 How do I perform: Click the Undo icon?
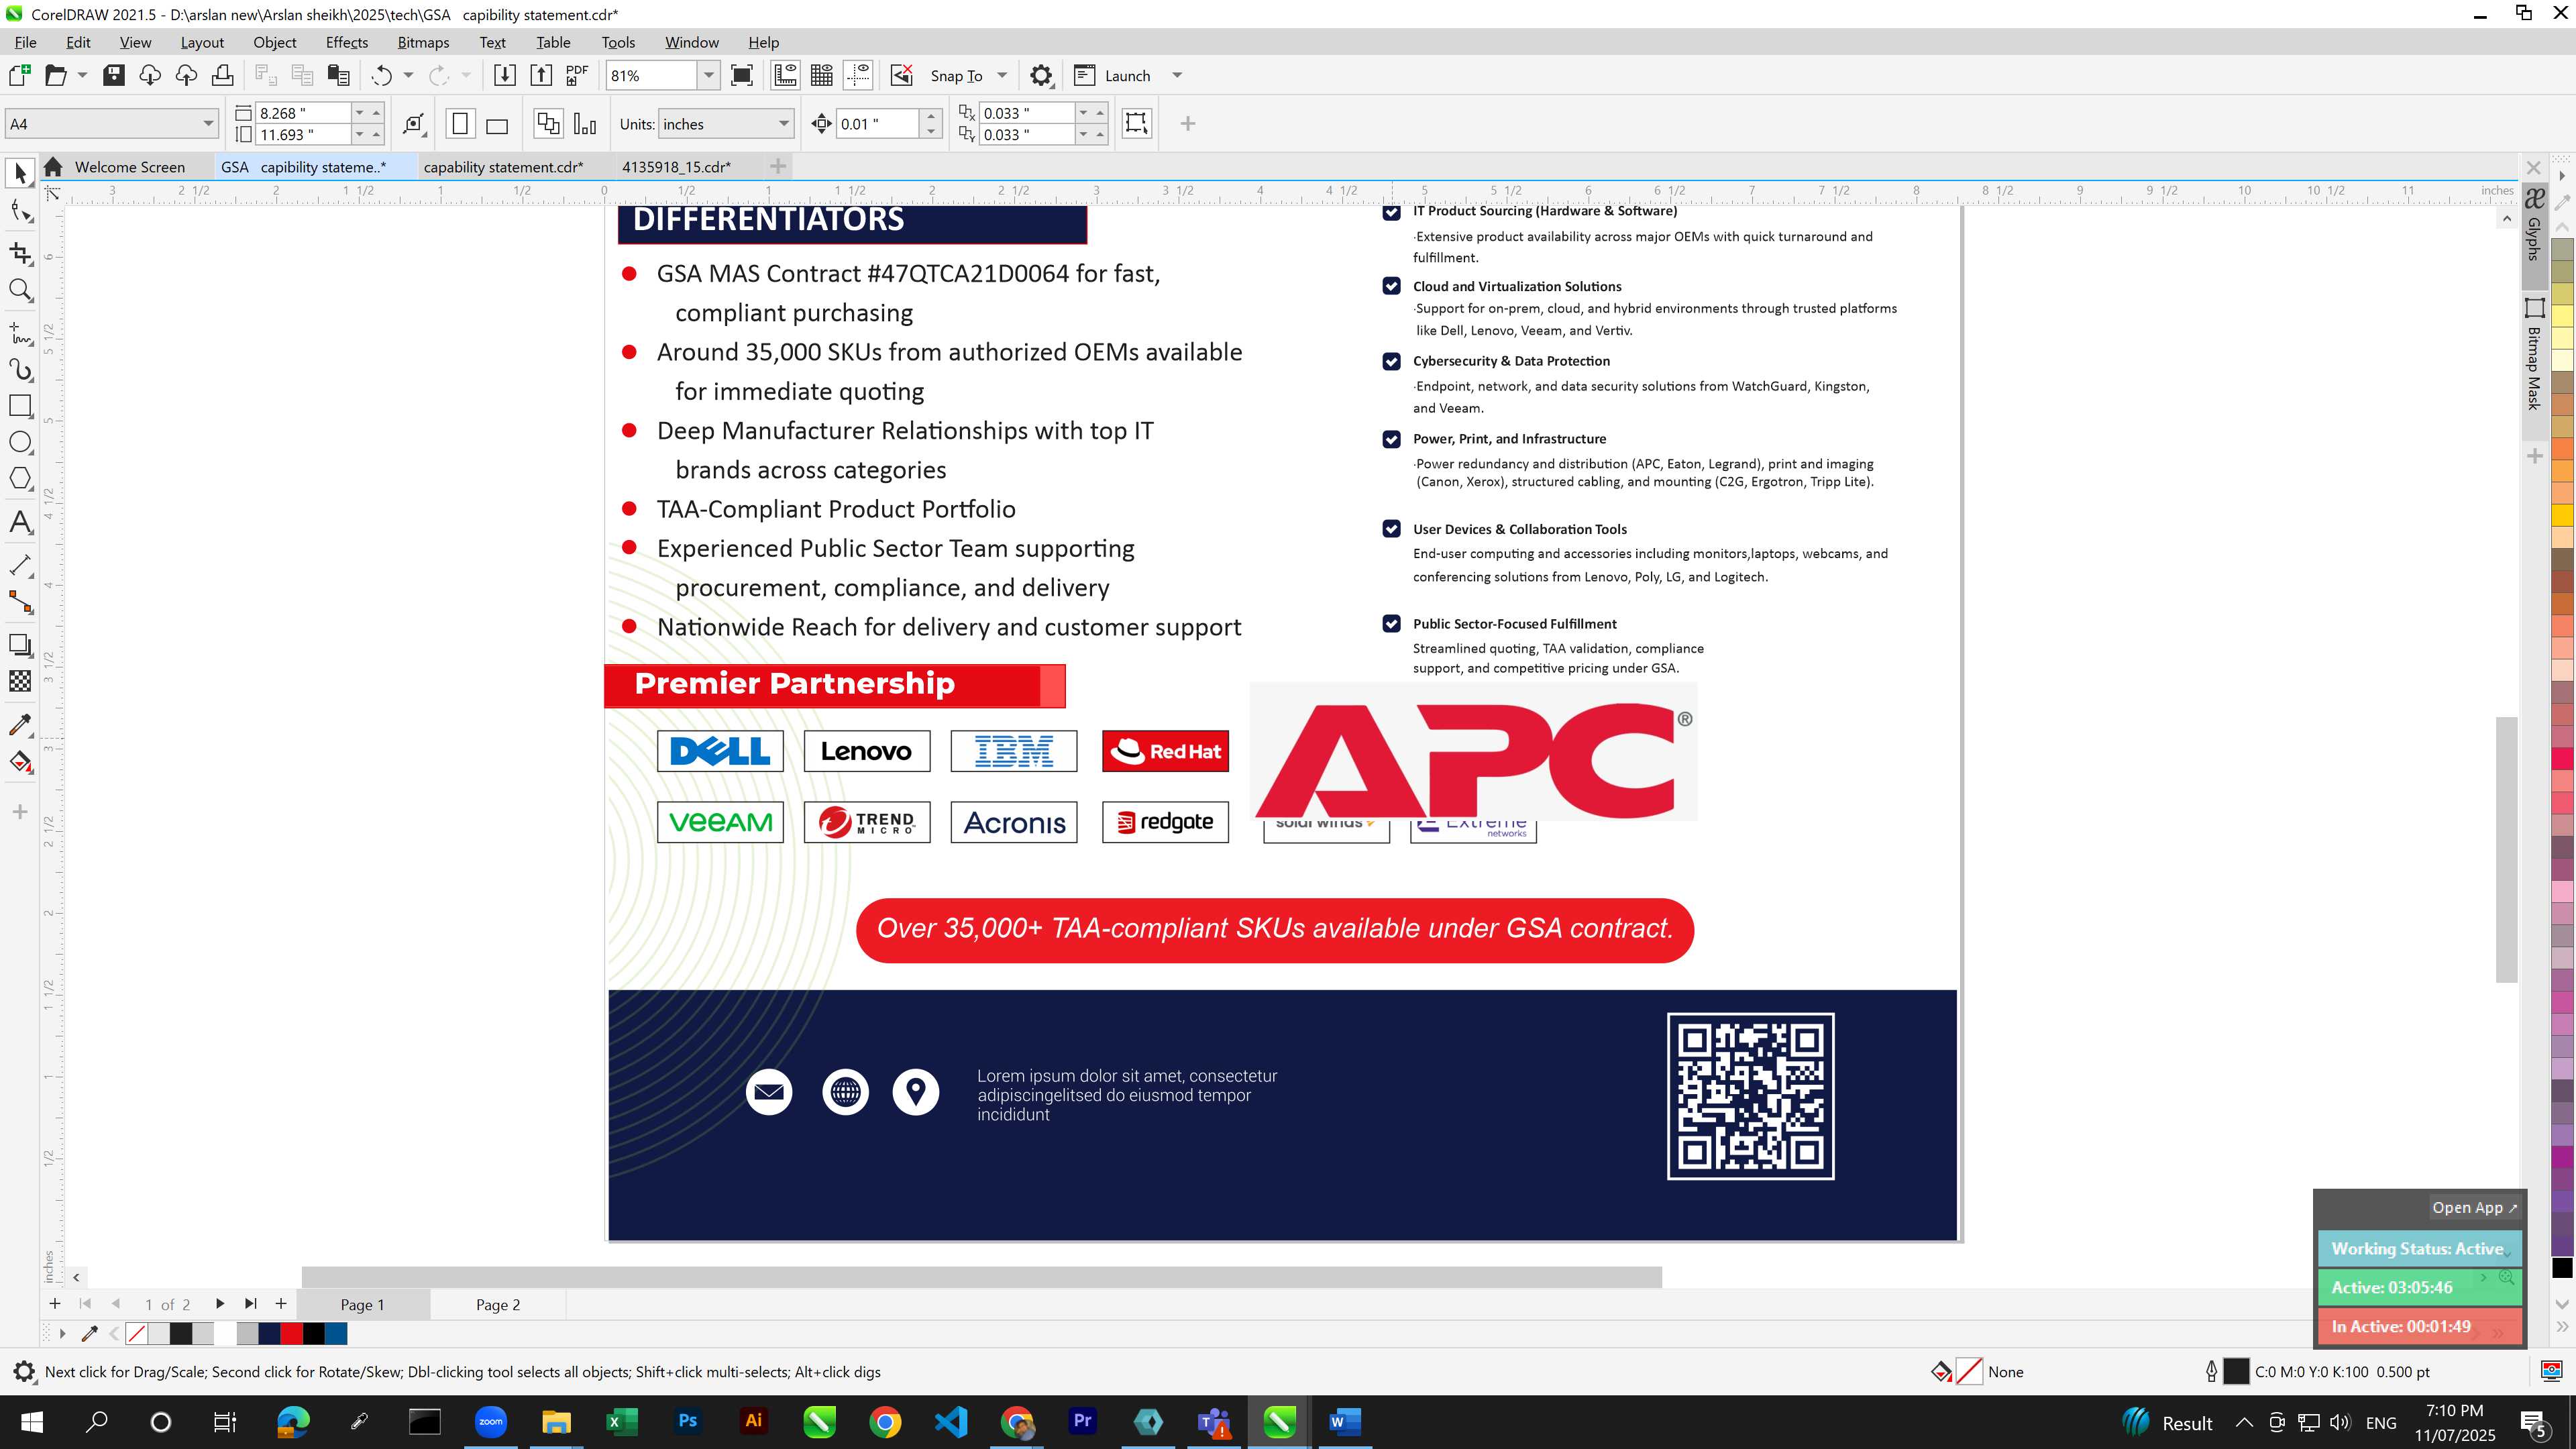(381, 75)
